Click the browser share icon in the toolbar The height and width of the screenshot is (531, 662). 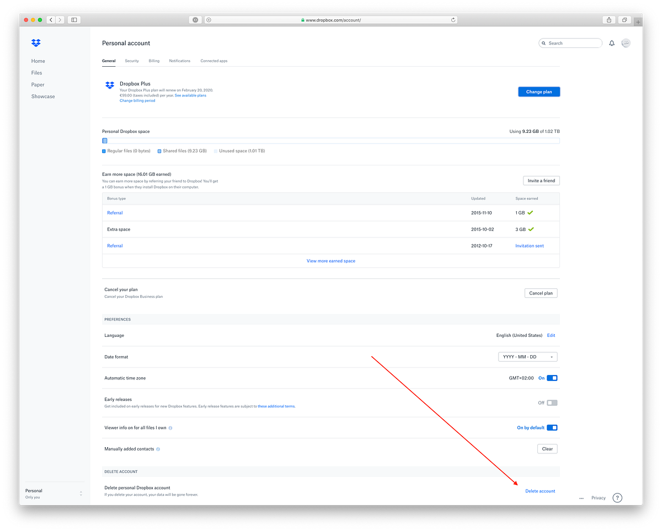[608, 19]
